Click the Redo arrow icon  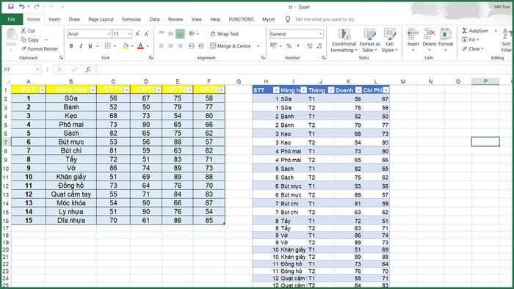point(37,7)
